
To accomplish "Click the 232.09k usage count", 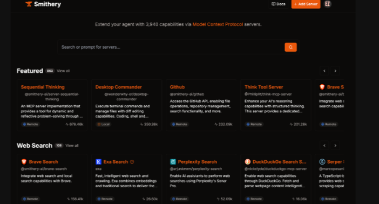I will click(x=224, y=124).
